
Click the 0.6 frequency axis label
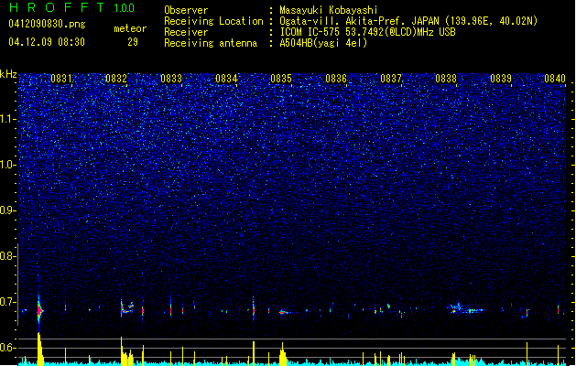8,348
